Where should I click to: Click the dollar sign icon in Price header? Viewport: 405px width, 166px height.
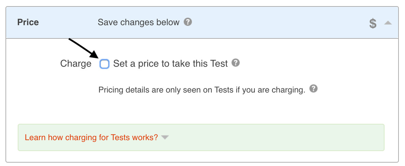[373, 23]
